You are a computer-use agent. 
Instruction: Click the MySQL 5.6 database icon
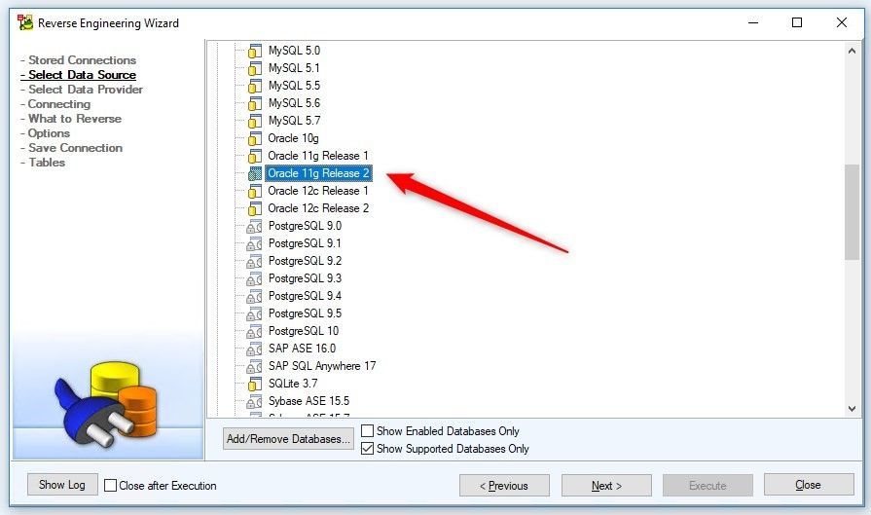click(x=254, y=103)
